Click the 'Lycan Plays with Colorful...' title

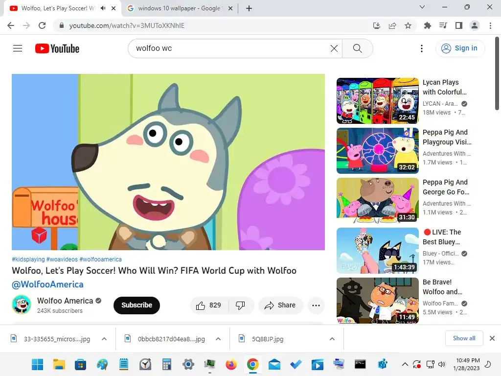coord(444,87)
